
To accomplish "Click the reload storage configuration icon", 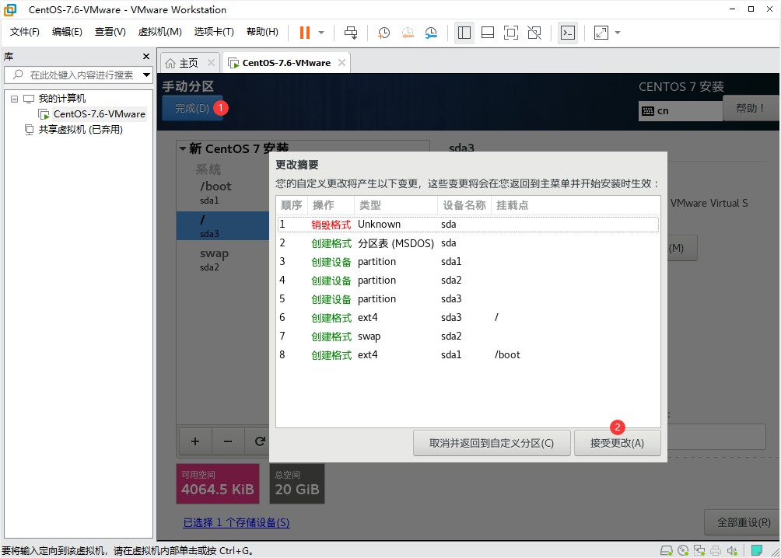I will pos(259,441).
